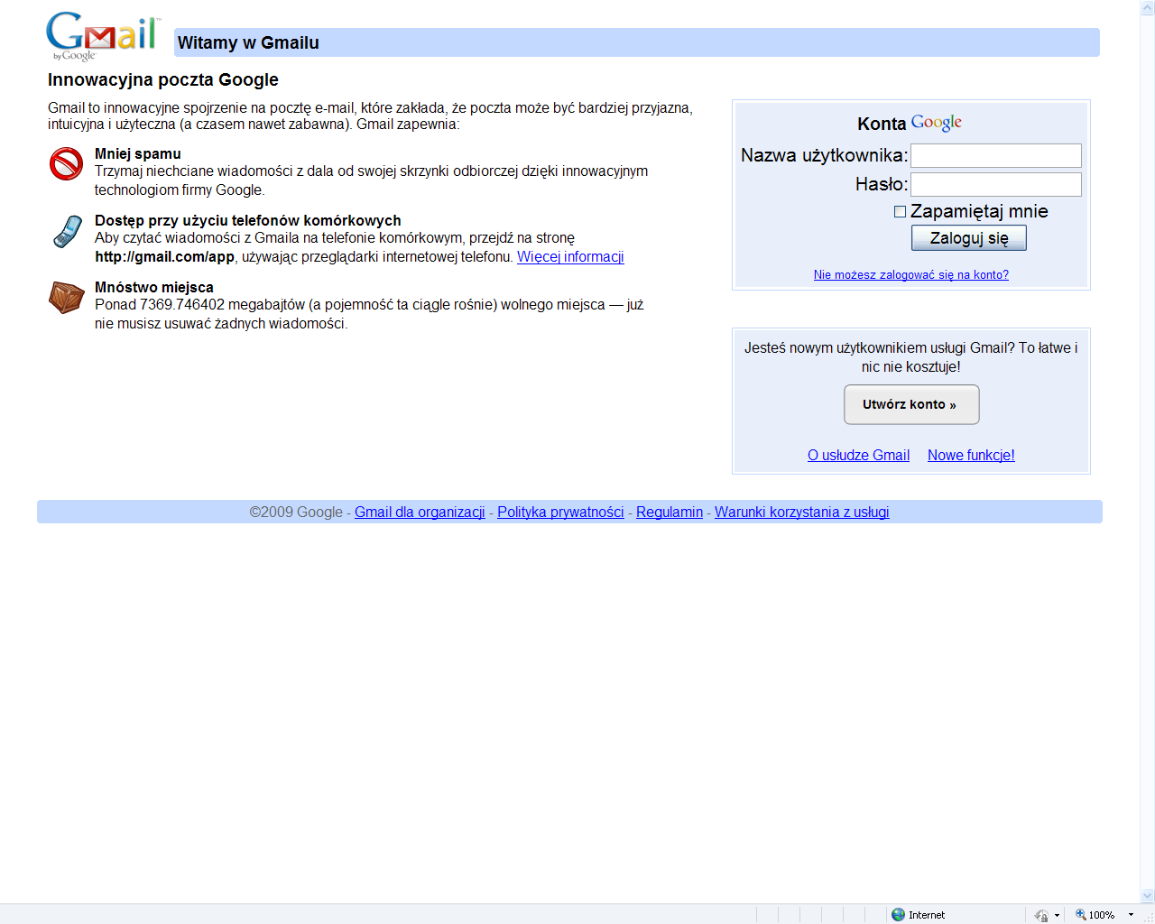Open the zoom level dropdown arrow
The image size is (1155, 924).
[1131, 915]
